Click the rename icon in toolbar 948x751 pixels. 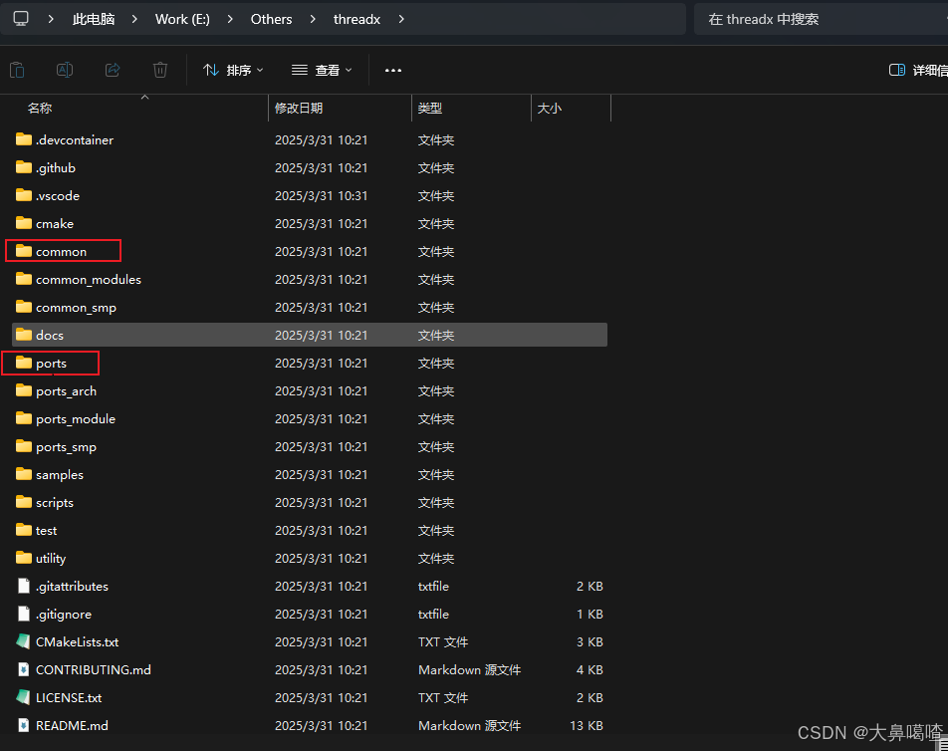click(x=65, y=70)
